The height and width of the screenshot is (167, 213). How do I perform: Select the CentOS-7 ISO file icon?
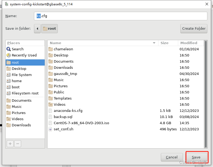(51, 123)
